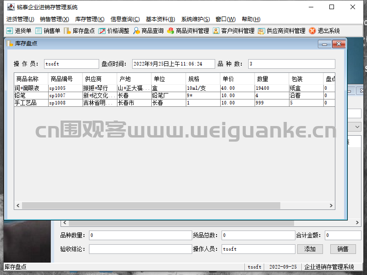Click the 数量 column header
This screenshot has width=367, height=275.
(x=272, y=79)
